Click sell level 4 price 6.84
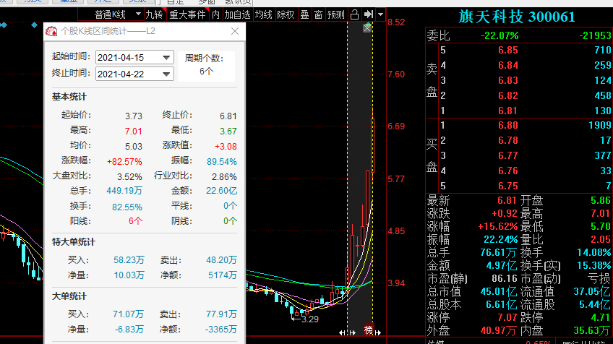613x344 pixels. coord(508,65)
